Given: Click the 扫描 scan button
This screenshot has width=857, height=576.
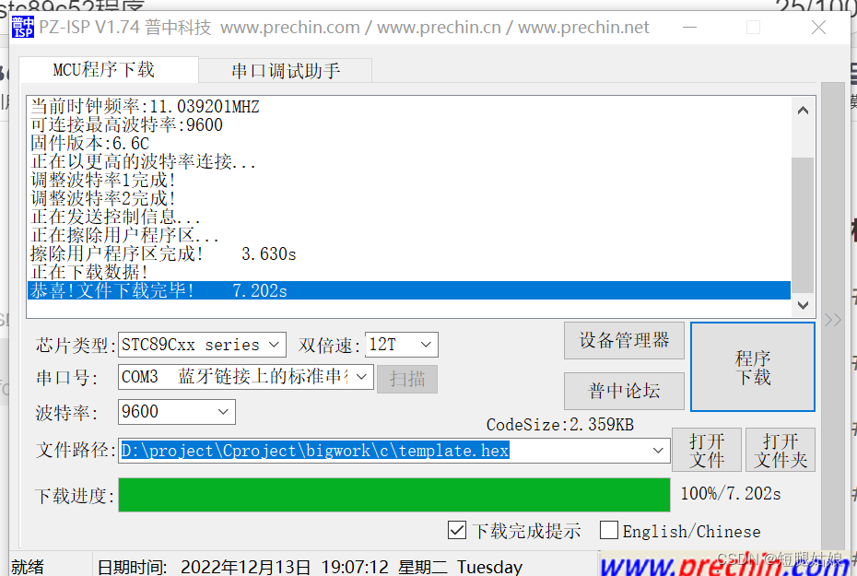Looking at the screenshot, I should pos(406,378).
